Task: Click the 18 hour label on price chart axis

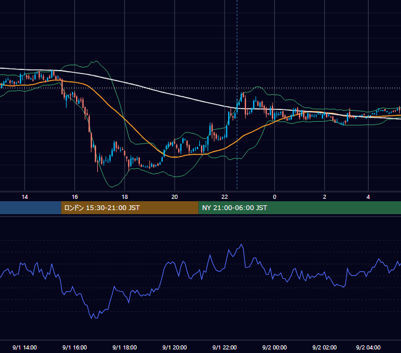Action: coord(124,197)
